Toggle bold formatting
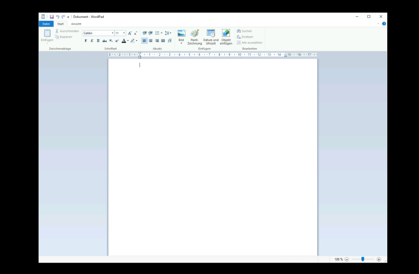This screenshot has width=419, height=274. coord(86,41)
